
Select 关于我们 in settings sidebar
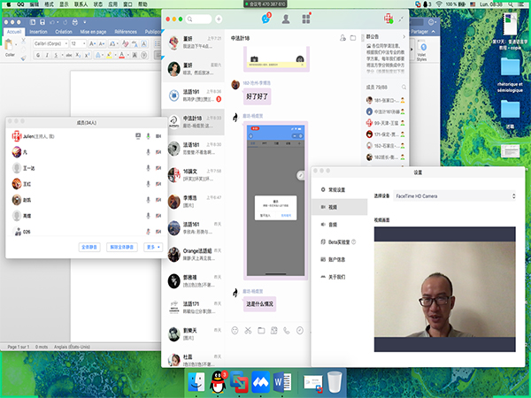point(340,277)
